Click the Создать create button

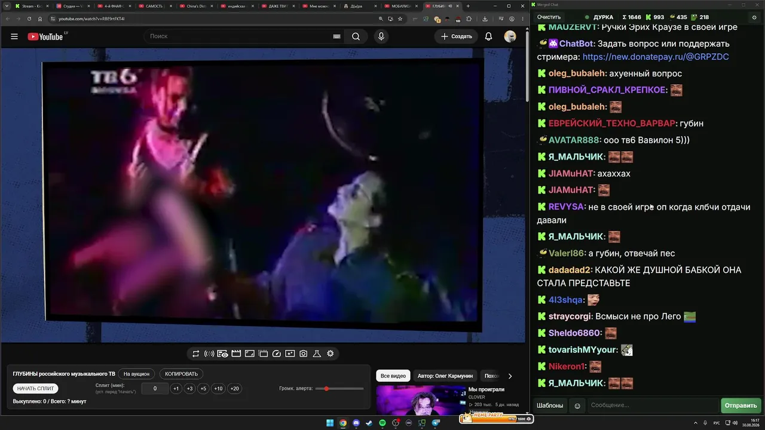457,36
